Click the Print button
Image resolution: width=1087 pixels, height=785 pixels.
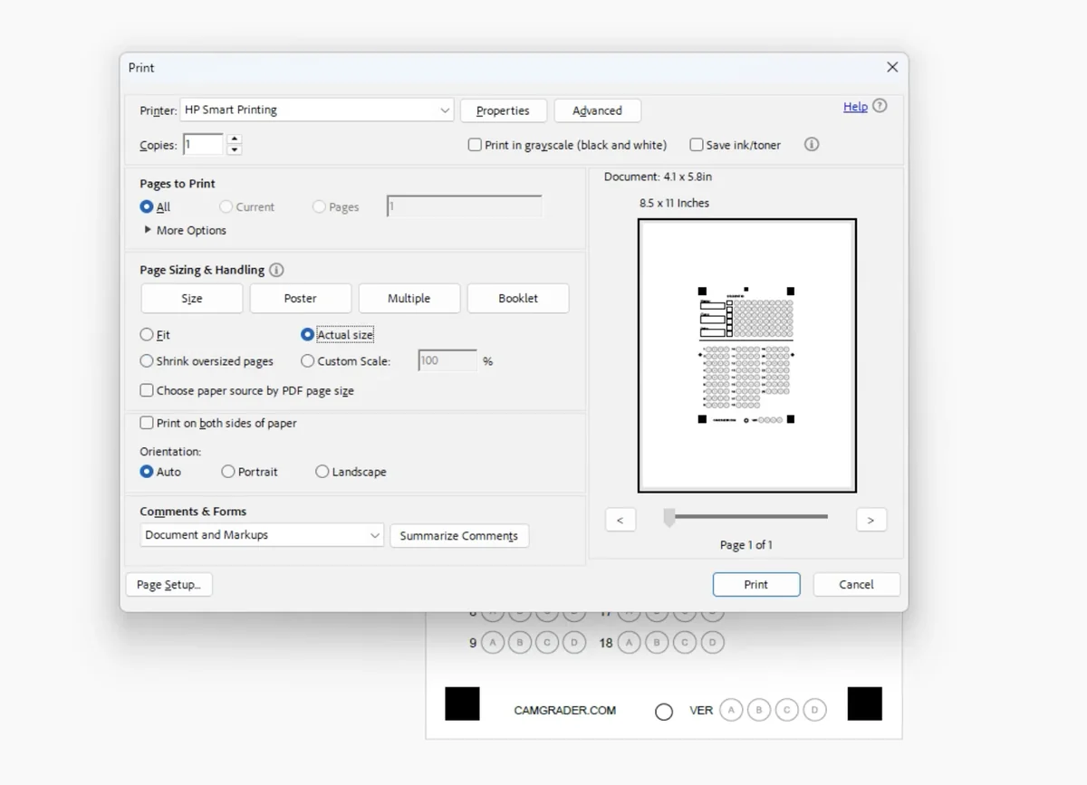click(756, 584)
